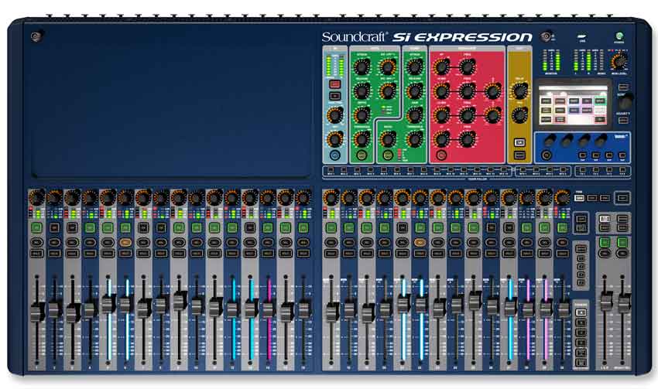Click the monitor level knob

point(619,61)
